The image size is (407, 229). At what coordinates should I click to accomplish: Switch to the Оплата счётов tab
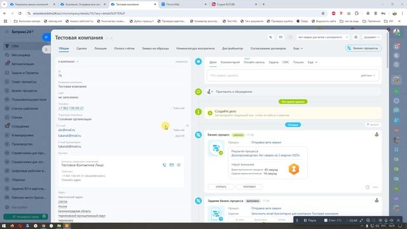point(124,48)
